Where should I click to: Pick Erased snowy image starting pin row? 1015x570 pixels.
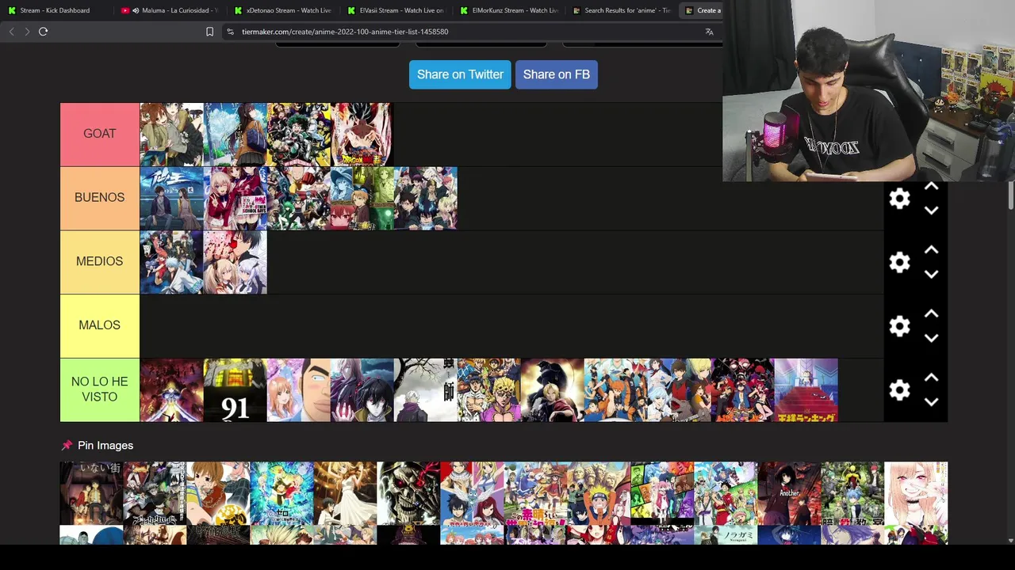(x=91, y=494)
